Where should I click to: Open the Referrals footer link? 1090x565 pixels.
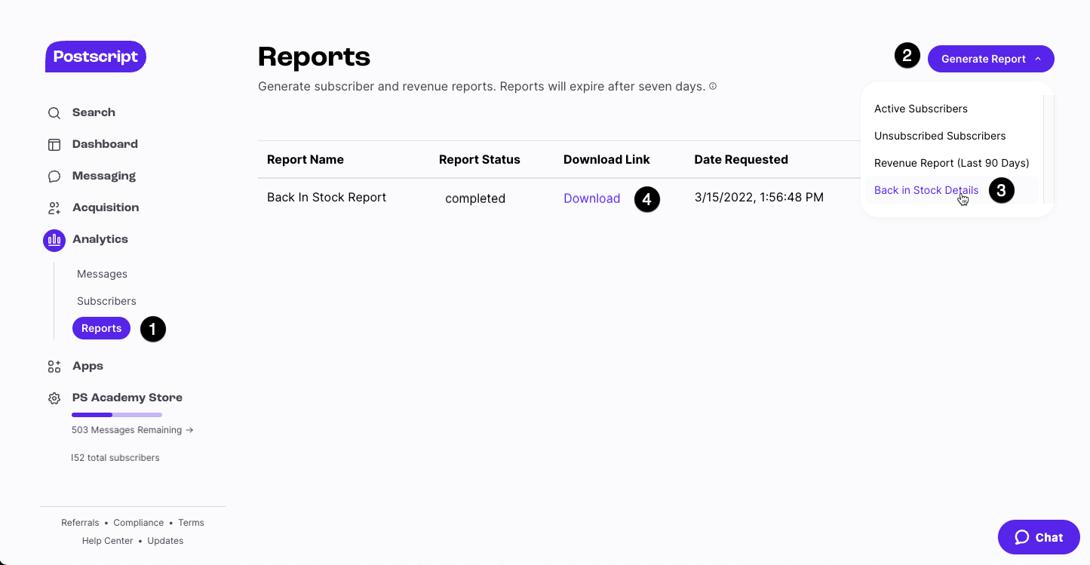tap(80, 523)
